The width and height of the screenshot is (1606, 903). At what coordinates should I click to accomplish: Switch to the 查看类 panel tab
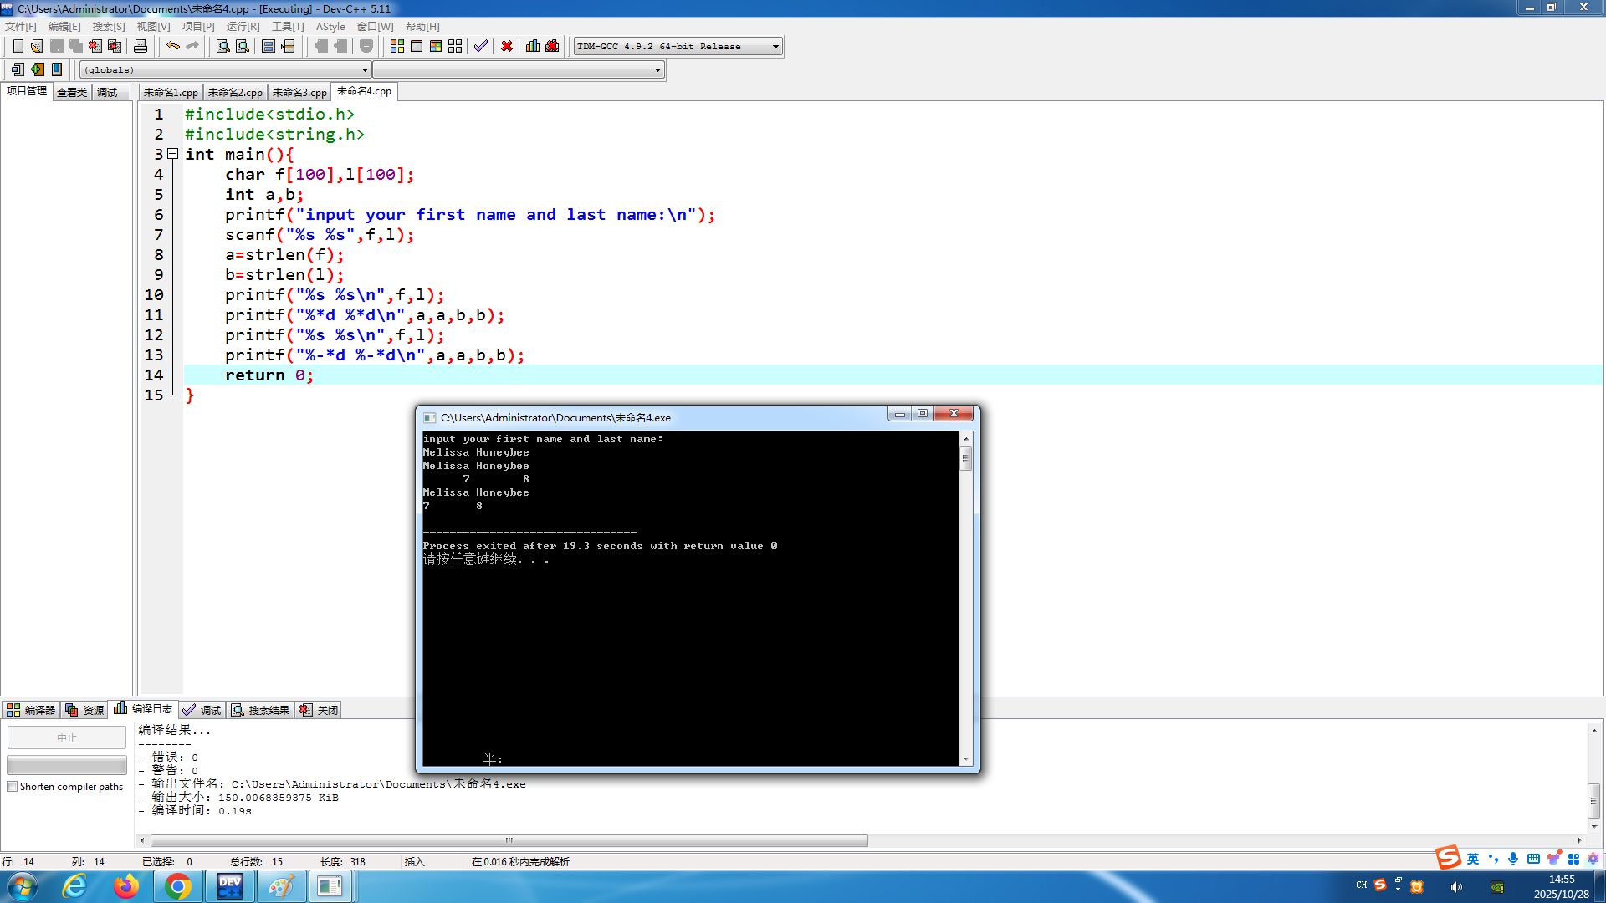[72, 92]
